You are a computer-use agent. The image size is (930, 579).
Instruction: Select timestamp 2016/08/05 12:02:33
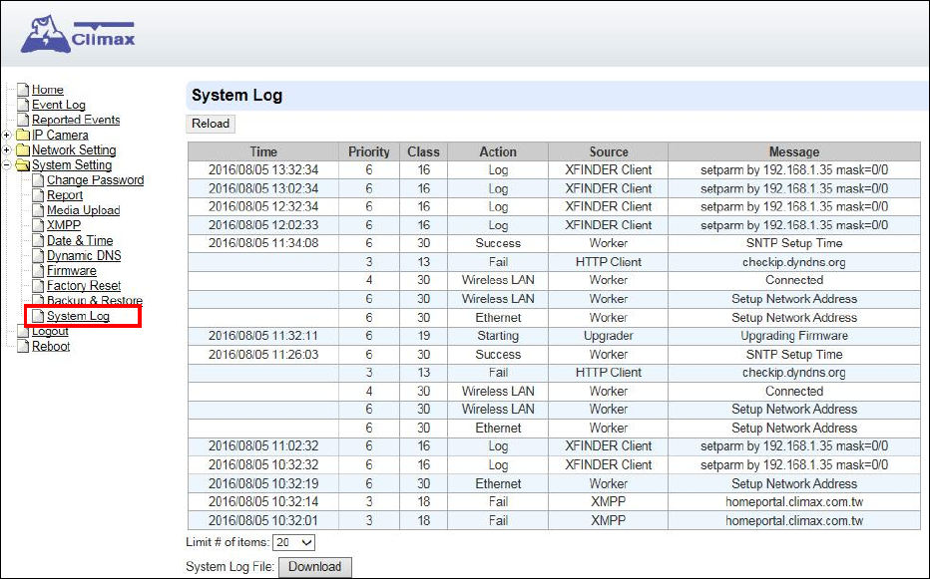[263, 225]
